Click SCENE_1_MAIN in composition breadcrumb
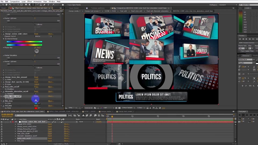 [110, 11]
